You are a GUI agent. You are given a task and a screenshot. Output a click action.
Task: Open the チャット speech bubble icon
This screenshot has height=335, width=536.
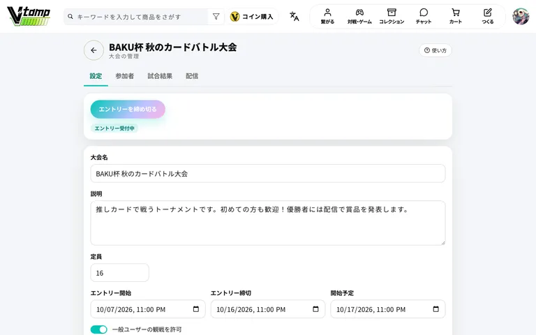point(424,13)
